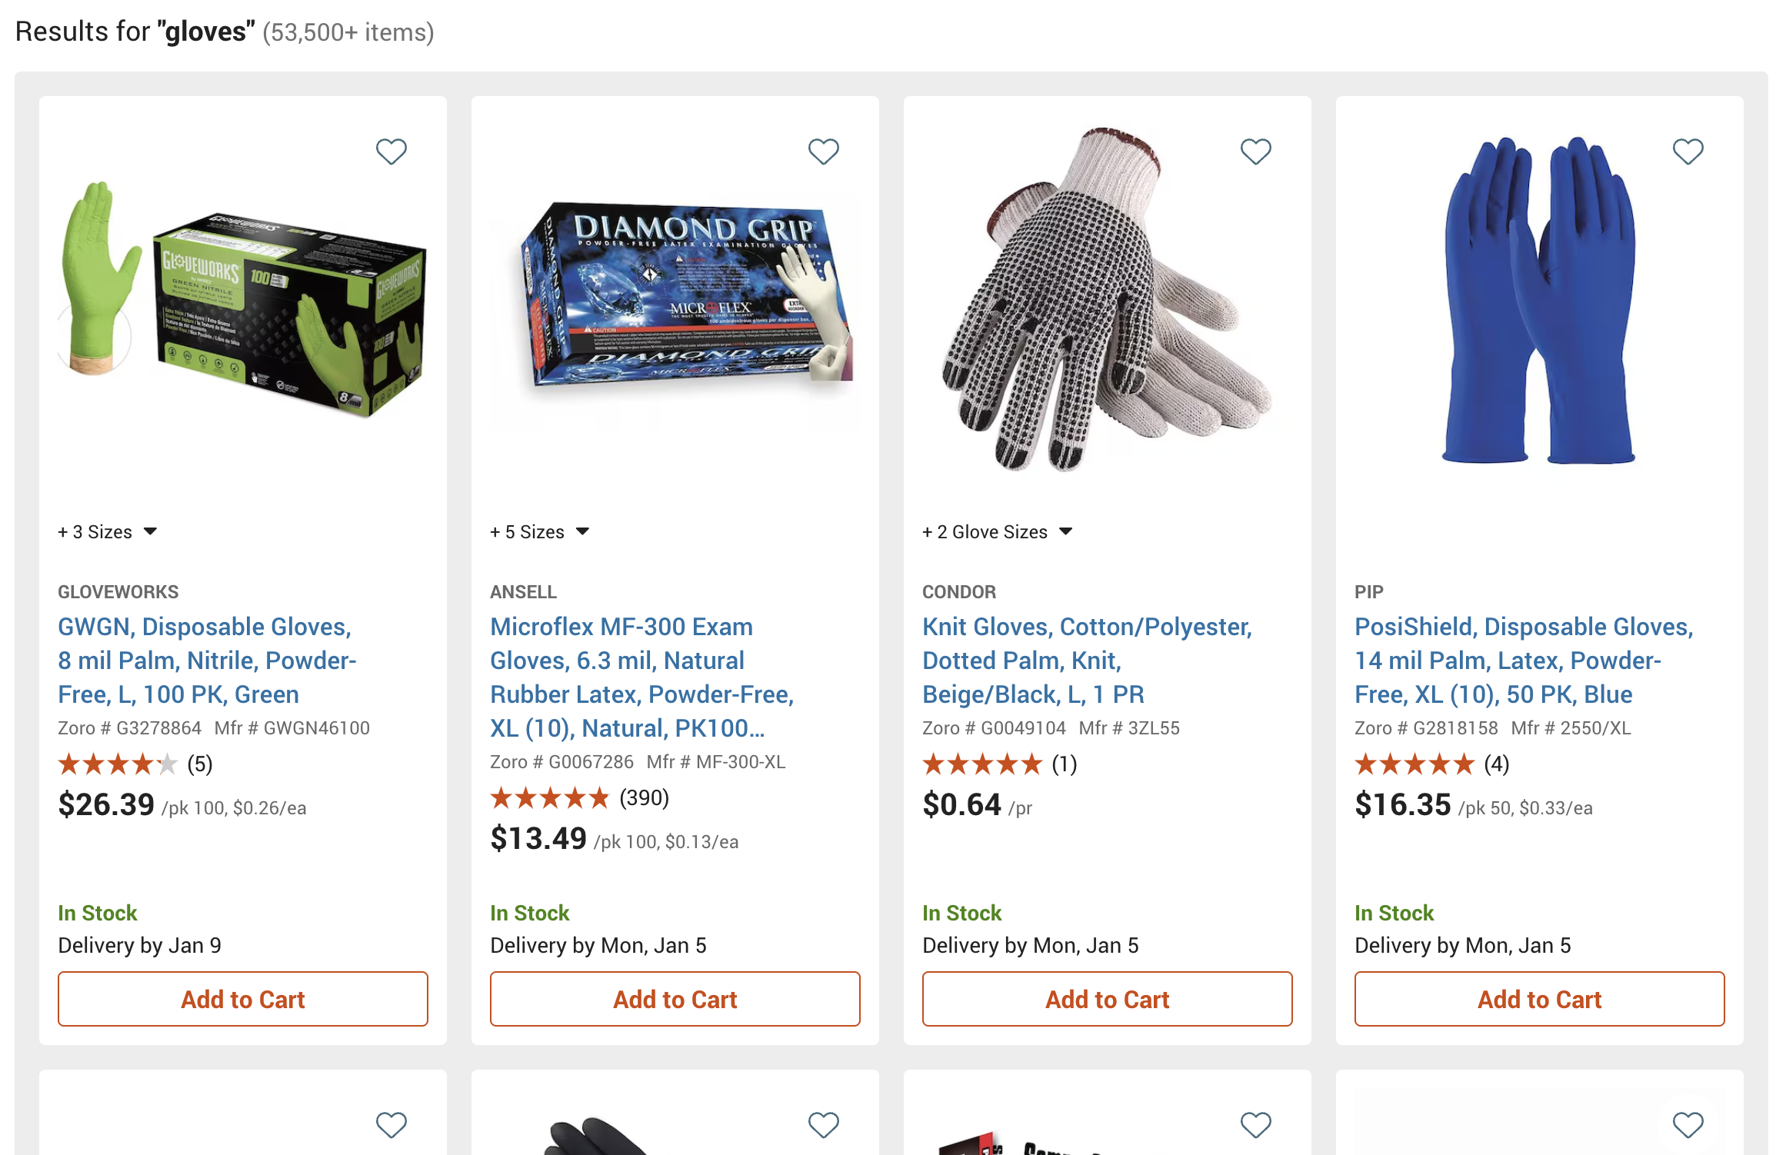This screenshot has height=1155, width=1786.
Task: Click heart on second-row third product card
Action: [x=1255, y=1125]
